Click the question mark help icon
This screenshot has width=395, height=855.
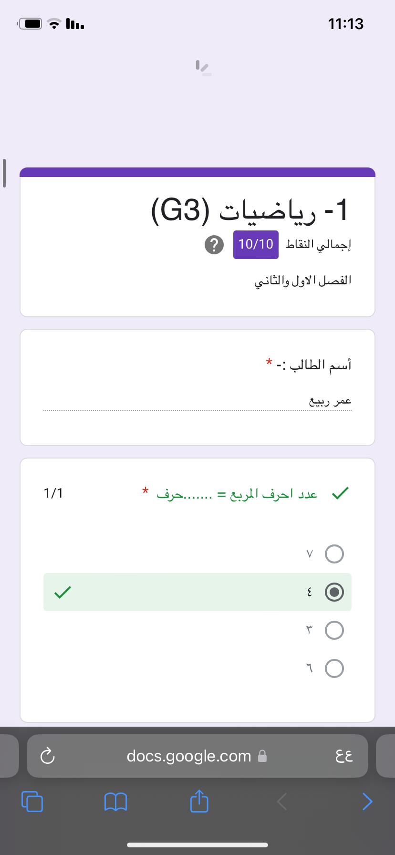click(x=214, y=245)
